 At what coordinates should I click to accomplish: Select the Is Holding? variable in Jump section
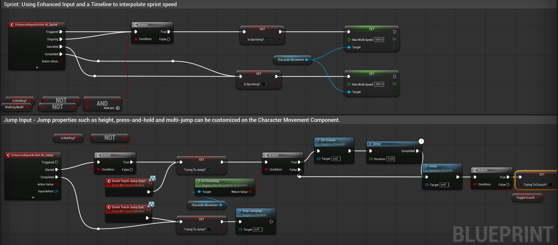tap(68, 138)
